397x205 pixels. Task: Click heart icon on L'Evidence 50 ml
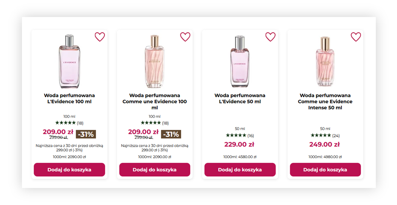click(270, 37)
